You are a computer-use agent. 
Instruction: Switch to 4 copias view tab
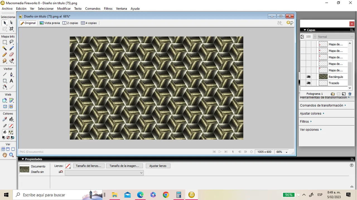[x=89, y=23]
